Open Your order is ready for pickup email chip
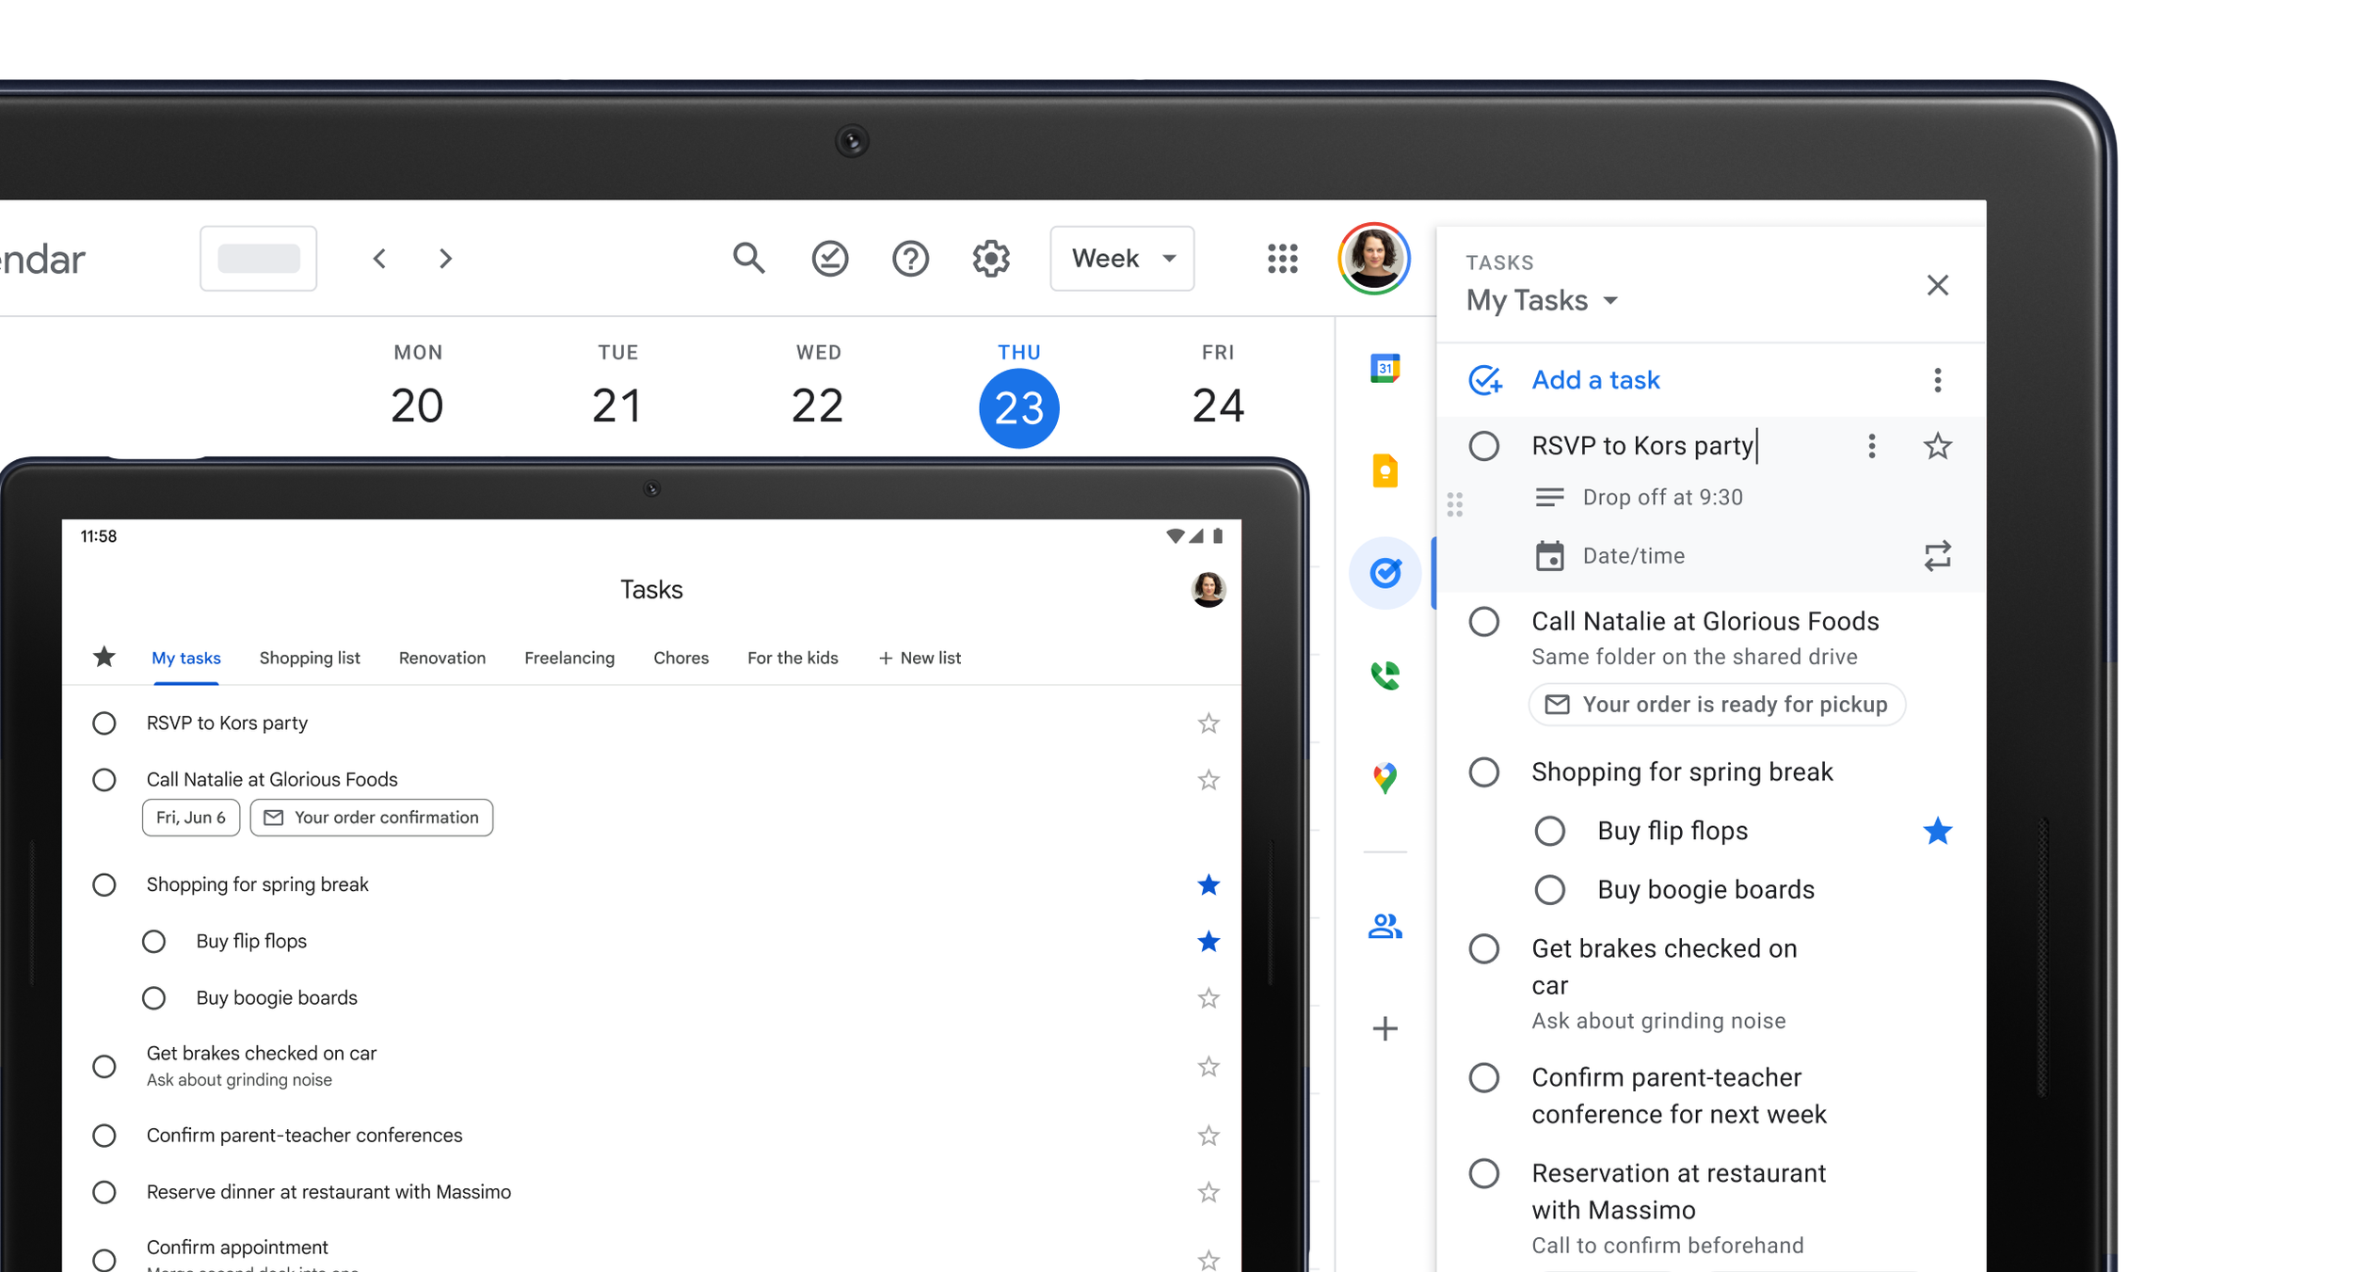This screenshot has width=2353, height=1272. [x=1717, y=705]
